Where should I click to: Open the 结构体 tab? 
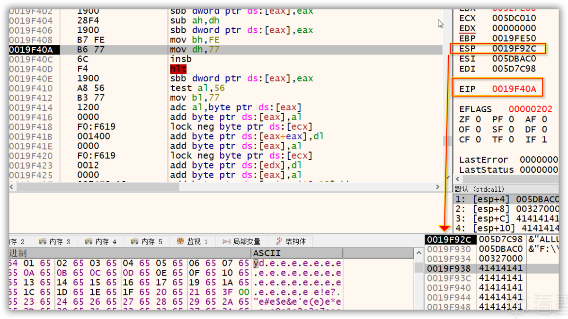click(291, 241)
